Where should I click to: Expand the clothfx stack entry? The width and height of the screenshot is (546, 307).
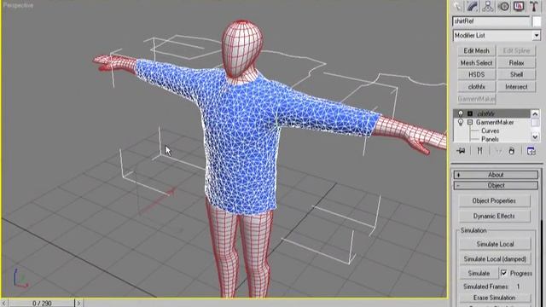pyautogui.click(x=470, y=113)
